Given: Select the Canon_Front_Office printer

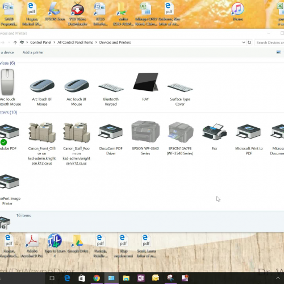Looking at the screenshot, I should 42,143.
